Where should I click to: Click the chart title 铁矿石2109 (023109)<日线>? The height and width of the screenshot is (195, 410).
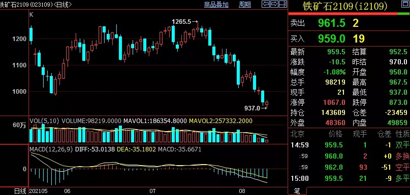click(36, 5)
